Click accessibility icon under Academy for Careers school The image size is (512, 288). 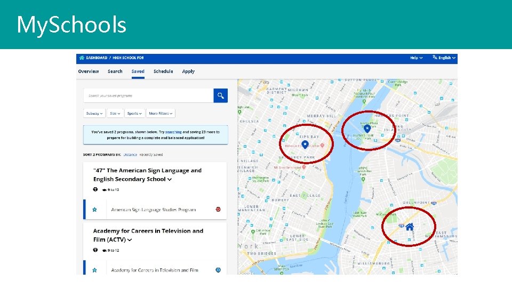click(x=95, y=250)
